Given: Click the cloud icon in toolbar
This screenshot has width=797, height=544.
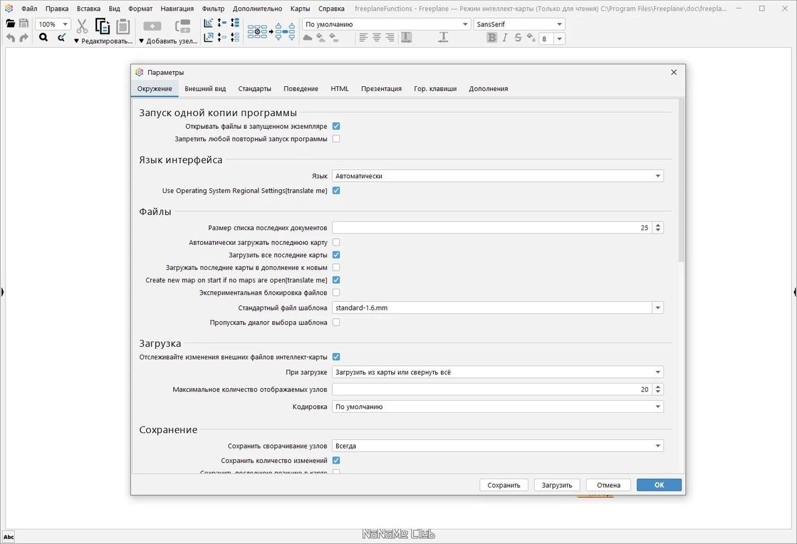Looking at the screenshot, I should click(x=308, y=38).
